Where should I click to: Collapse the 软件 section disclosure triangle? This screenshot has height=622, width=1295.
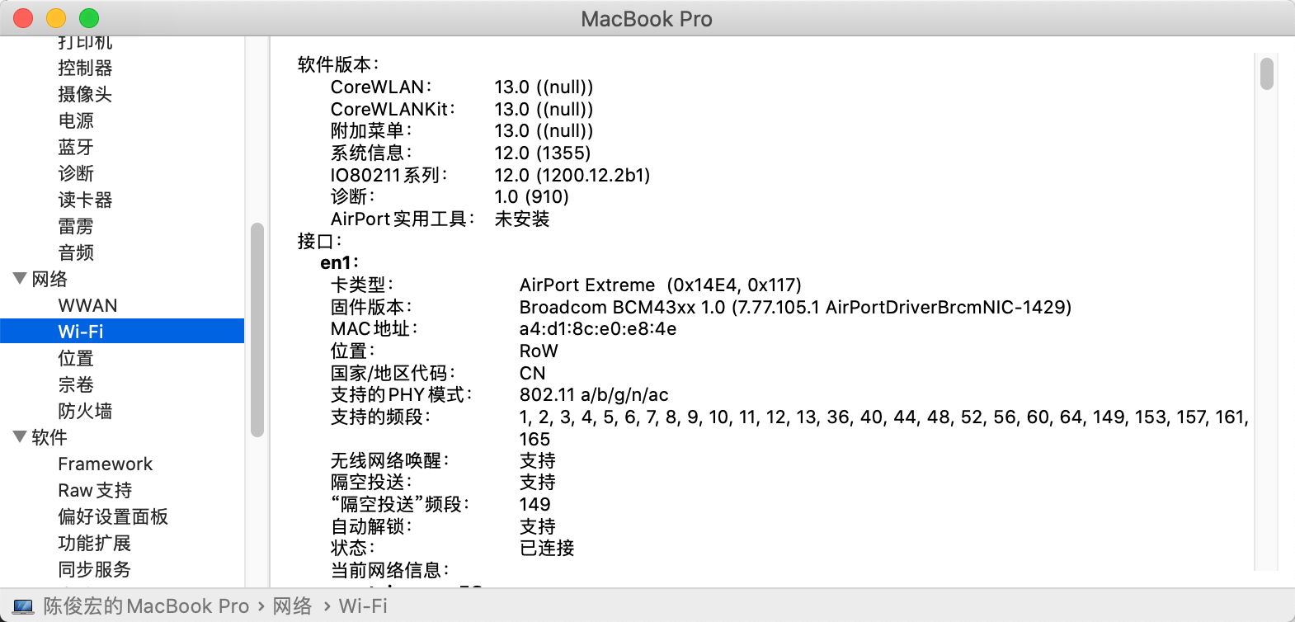point(20,437)
